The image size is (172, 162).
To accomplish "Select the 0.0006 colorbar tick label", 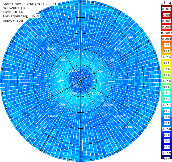I will (167, 21).
